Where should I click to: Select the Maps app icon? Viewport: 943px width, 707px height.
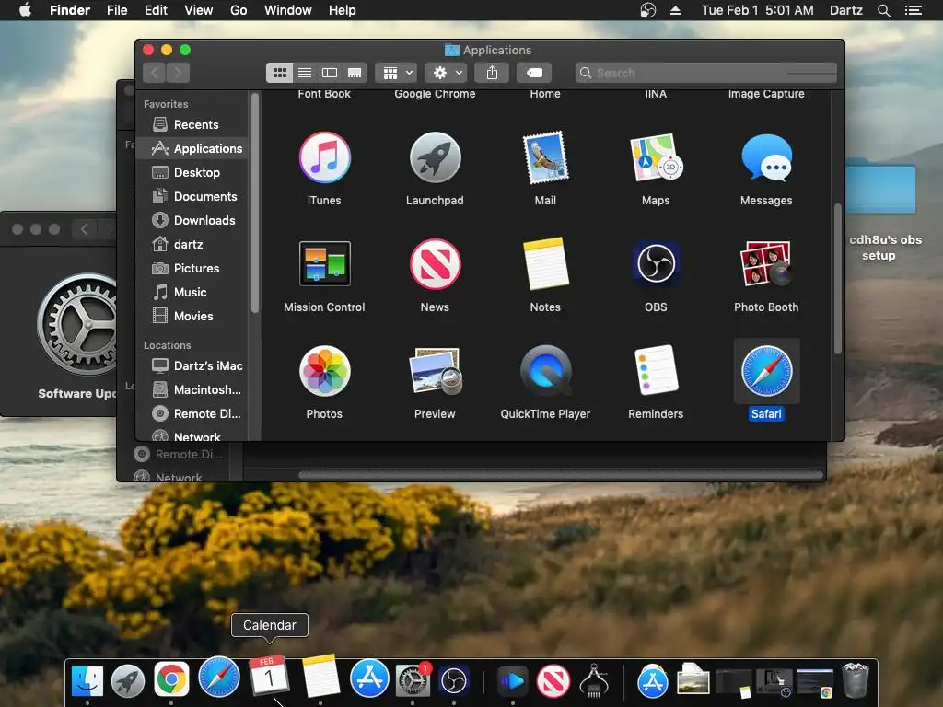point(656,158)
